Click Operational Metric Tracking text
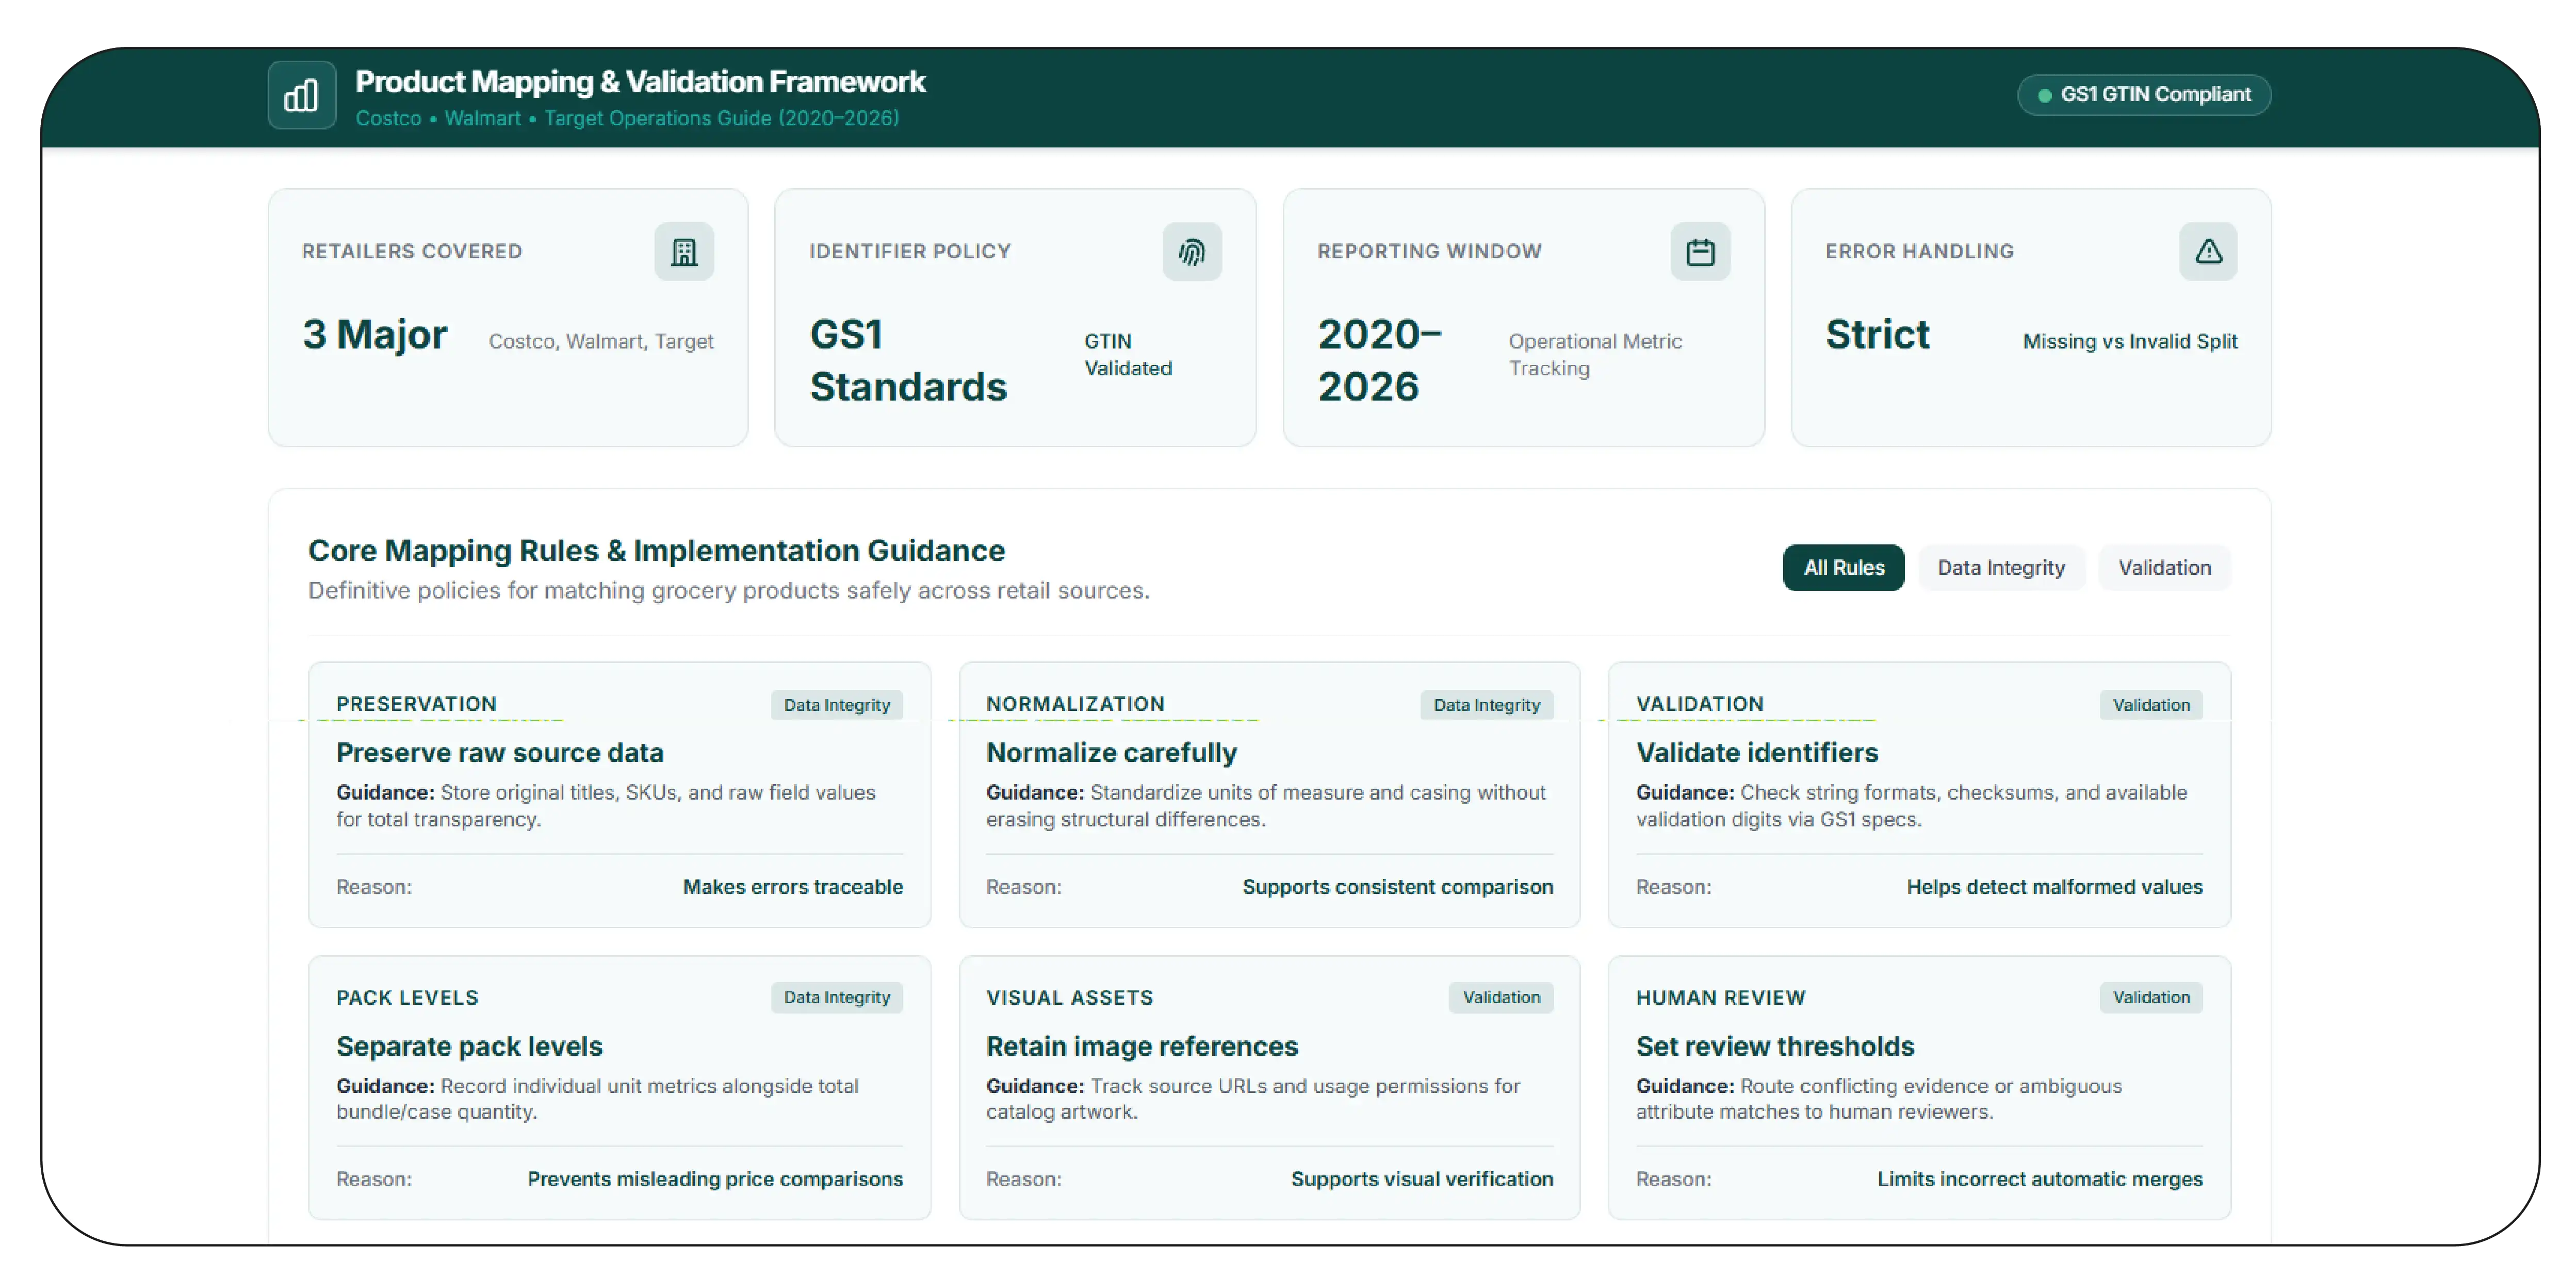2576x1278 pixels. pos(1595,355)
